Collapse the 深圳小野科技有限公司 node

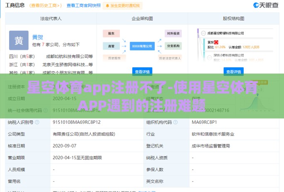(210, 58)
